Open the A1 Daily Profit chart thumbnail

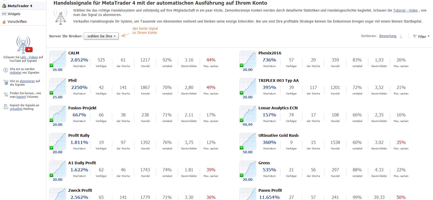[x=58, y=169]
